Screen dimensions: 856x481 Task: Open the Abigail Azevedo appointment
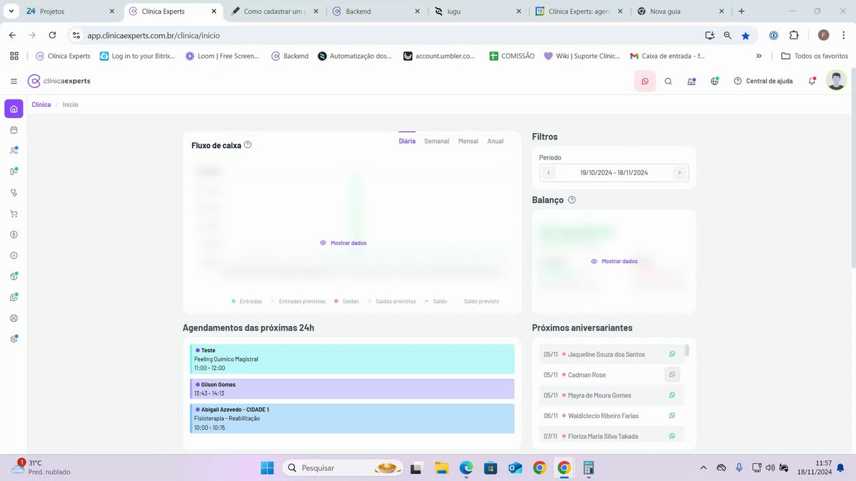point(352,418)
